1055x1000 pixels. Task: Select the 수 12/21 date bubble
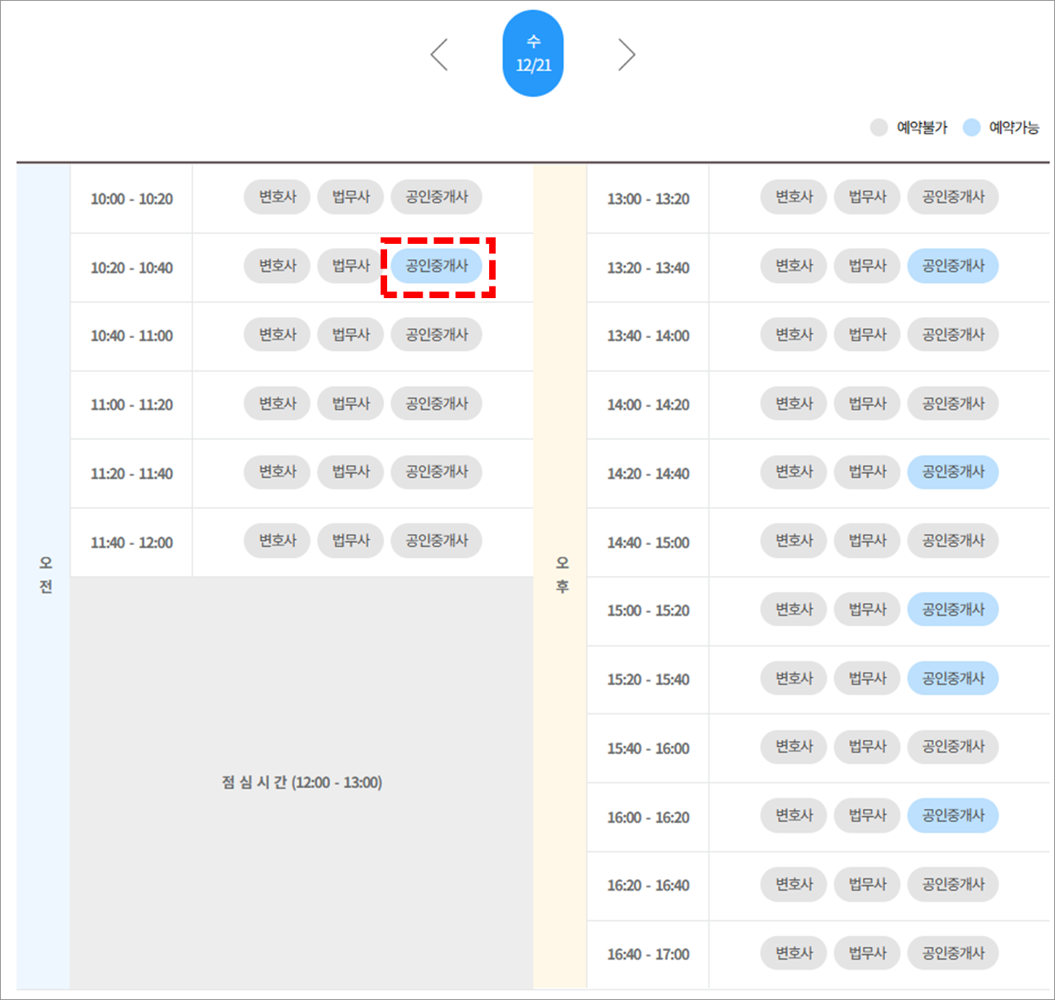[533, 54]
